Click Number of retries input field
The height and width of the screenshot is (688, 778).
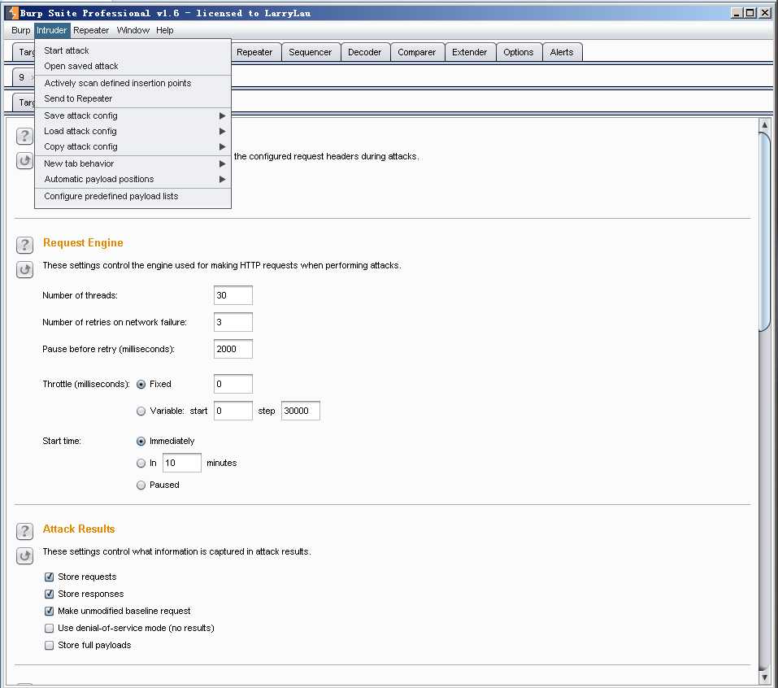pyautogui.click(x=233, y=322)
